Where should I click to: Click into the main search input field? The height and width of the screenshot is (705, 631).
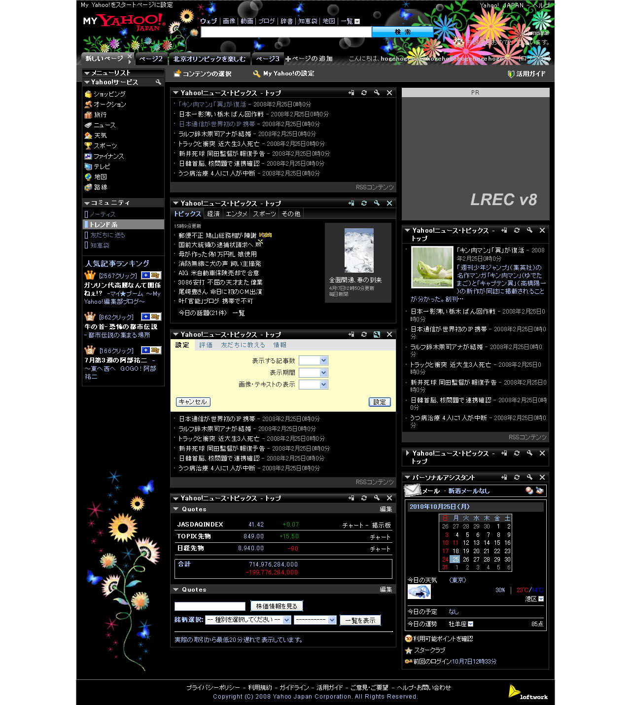click(x=286, y=32)
